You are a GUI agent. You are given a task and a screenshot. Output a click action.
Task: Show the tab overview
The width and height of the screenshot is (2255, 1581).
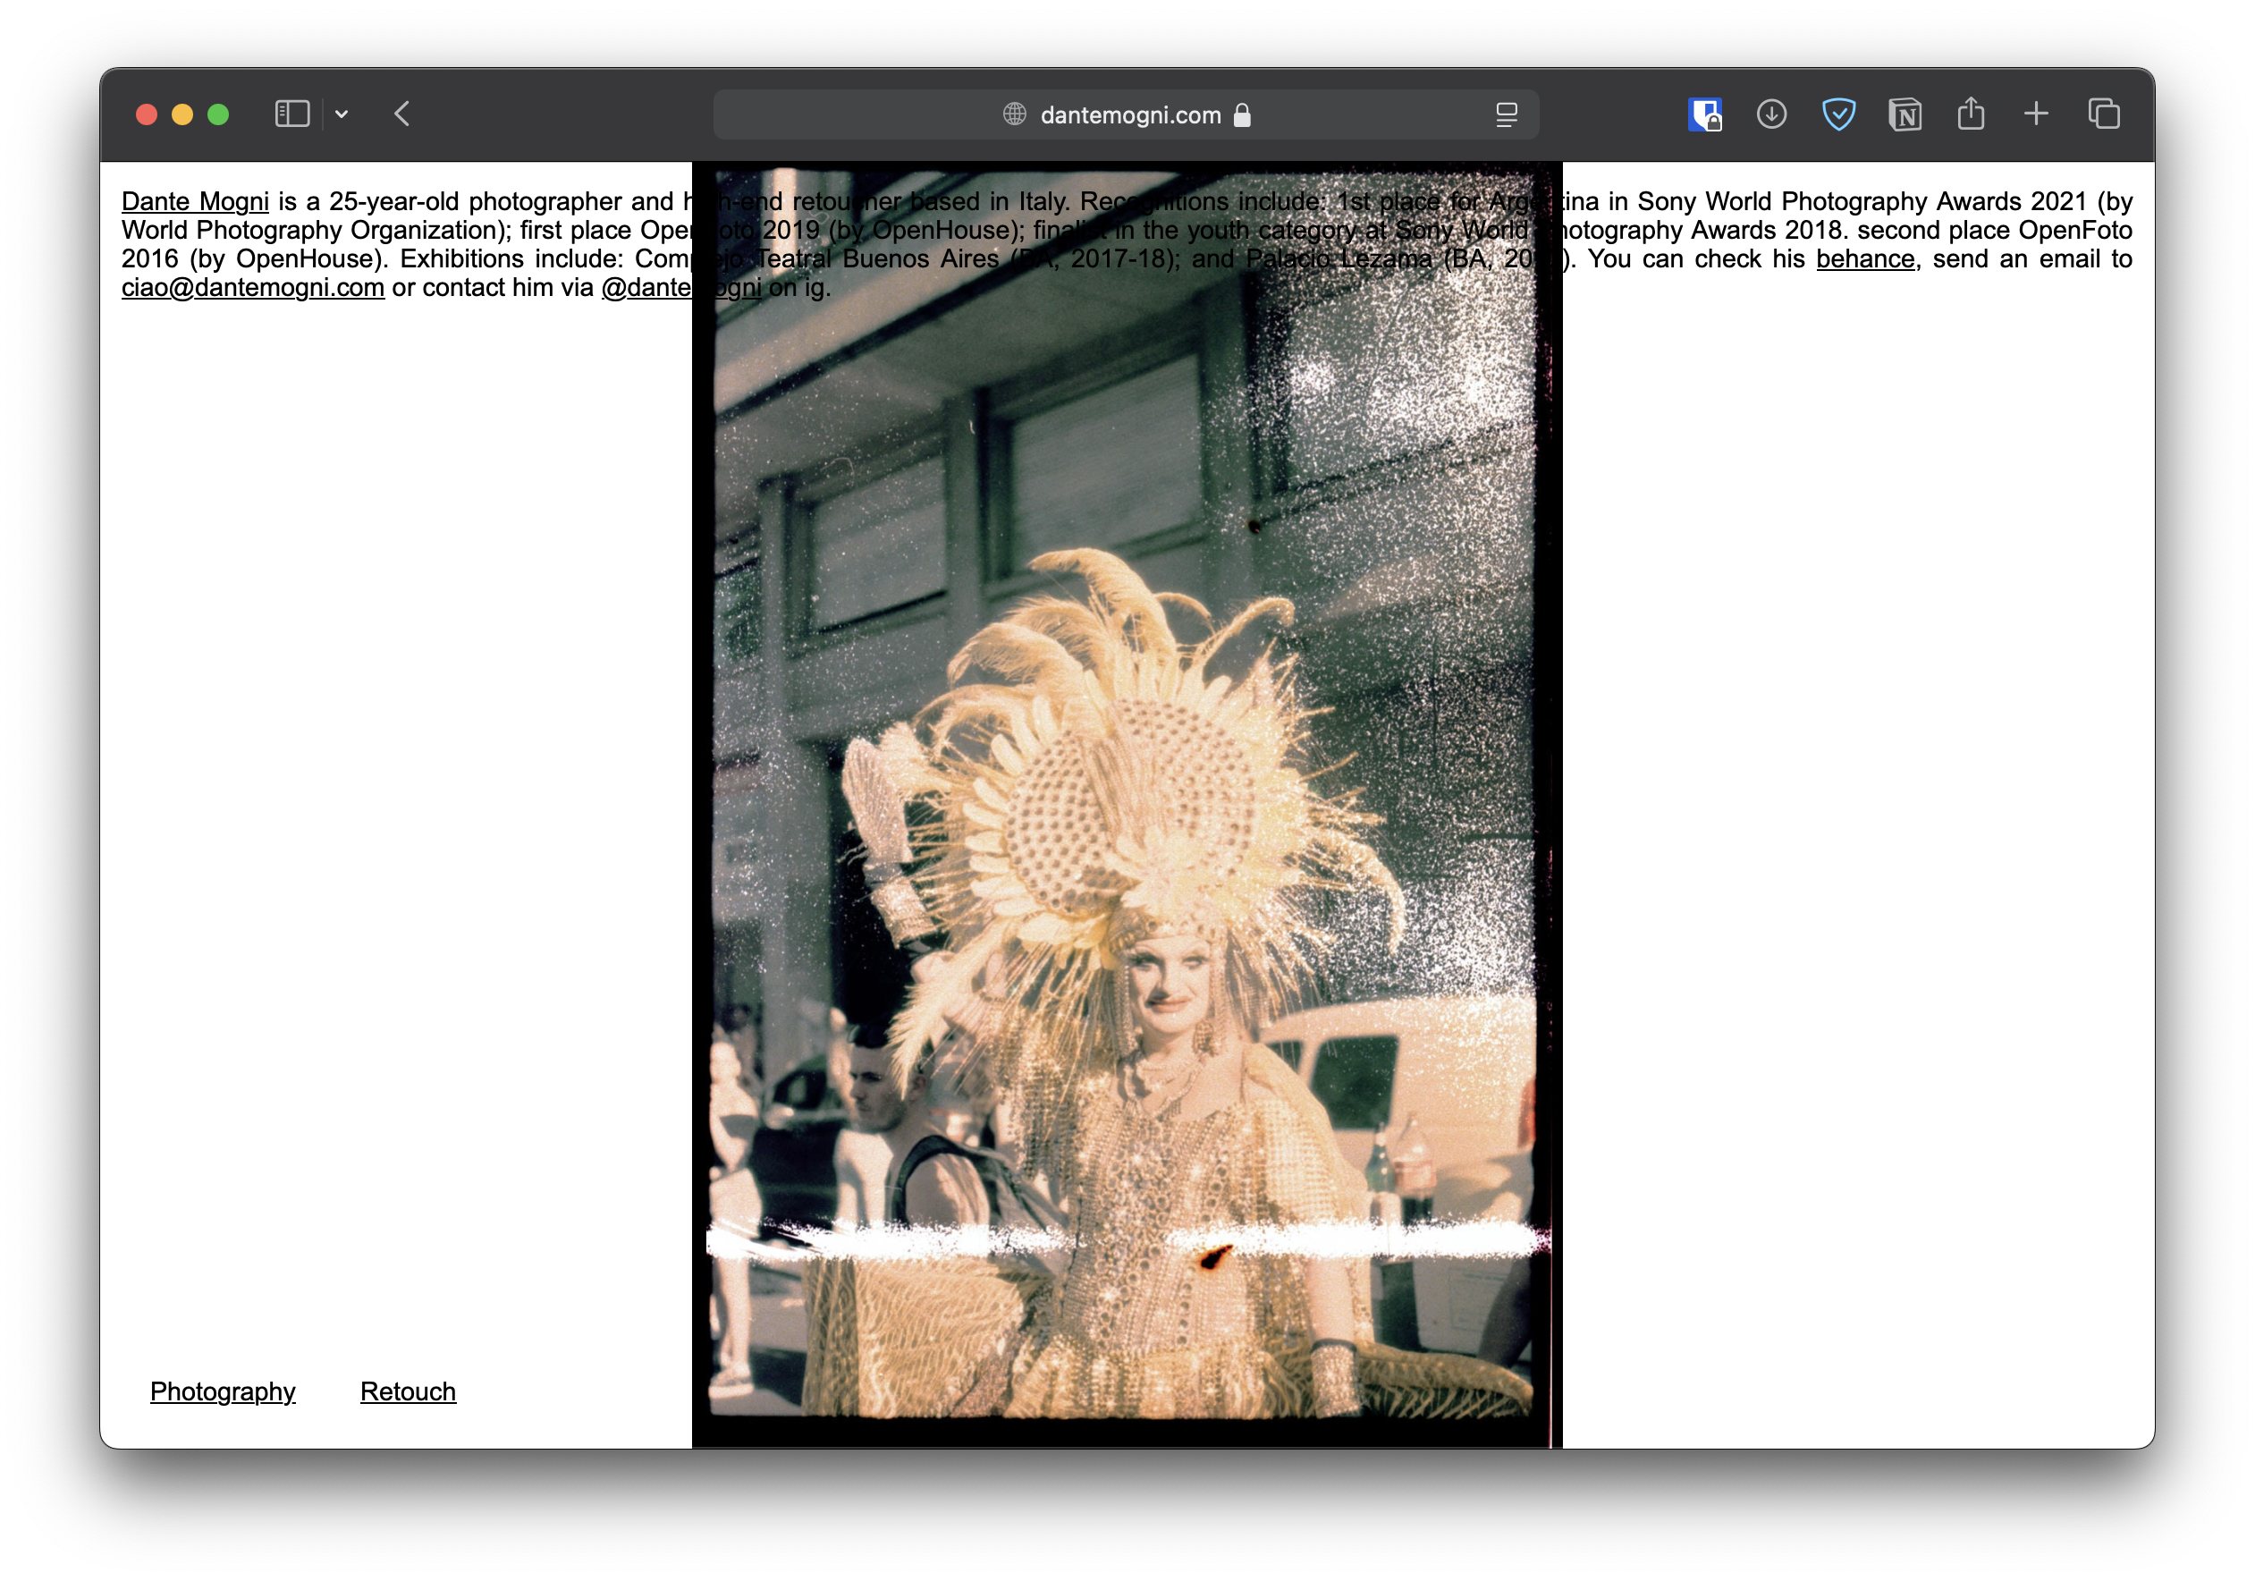[2104, 114]
